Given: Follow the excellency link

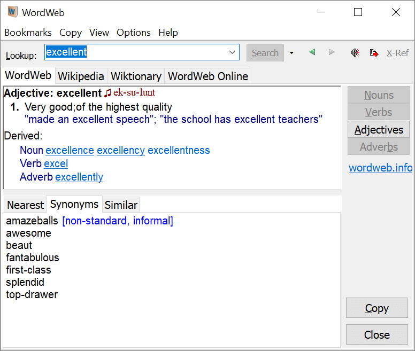Looking at the screenshot, I should pos(121,150).
